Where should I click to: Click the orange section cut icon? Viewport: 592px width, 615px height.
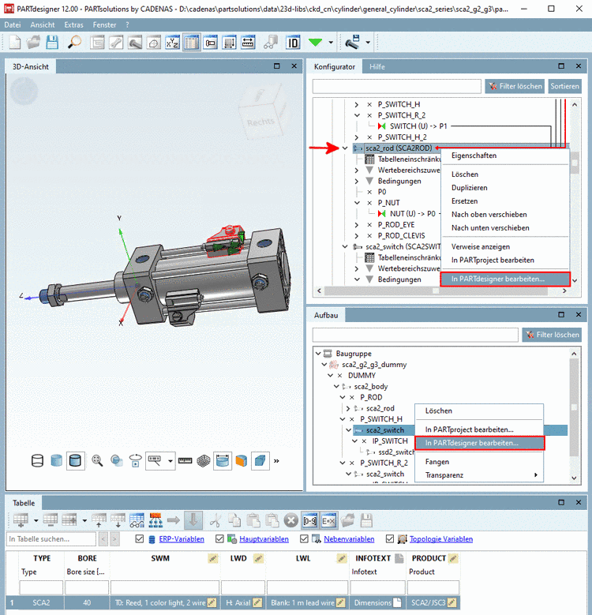point(242,460)
